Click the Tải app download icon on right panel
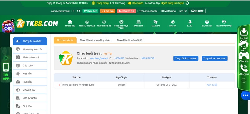 pos(244,32)
